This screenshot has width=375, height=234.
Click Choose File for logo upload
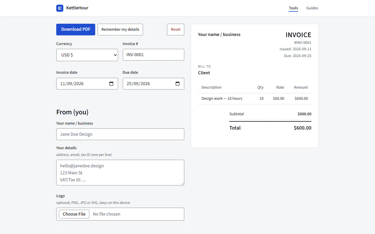[74, 214]
